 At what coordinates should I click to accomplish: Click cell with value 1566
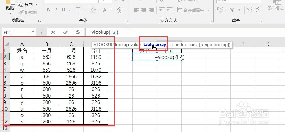click(71, 76)
